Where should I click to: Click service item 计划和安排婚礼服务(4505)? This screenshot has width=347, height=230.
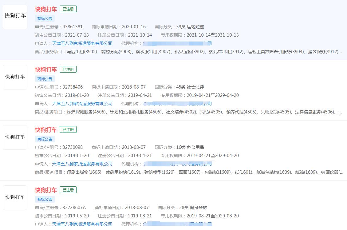click(136, 112)
